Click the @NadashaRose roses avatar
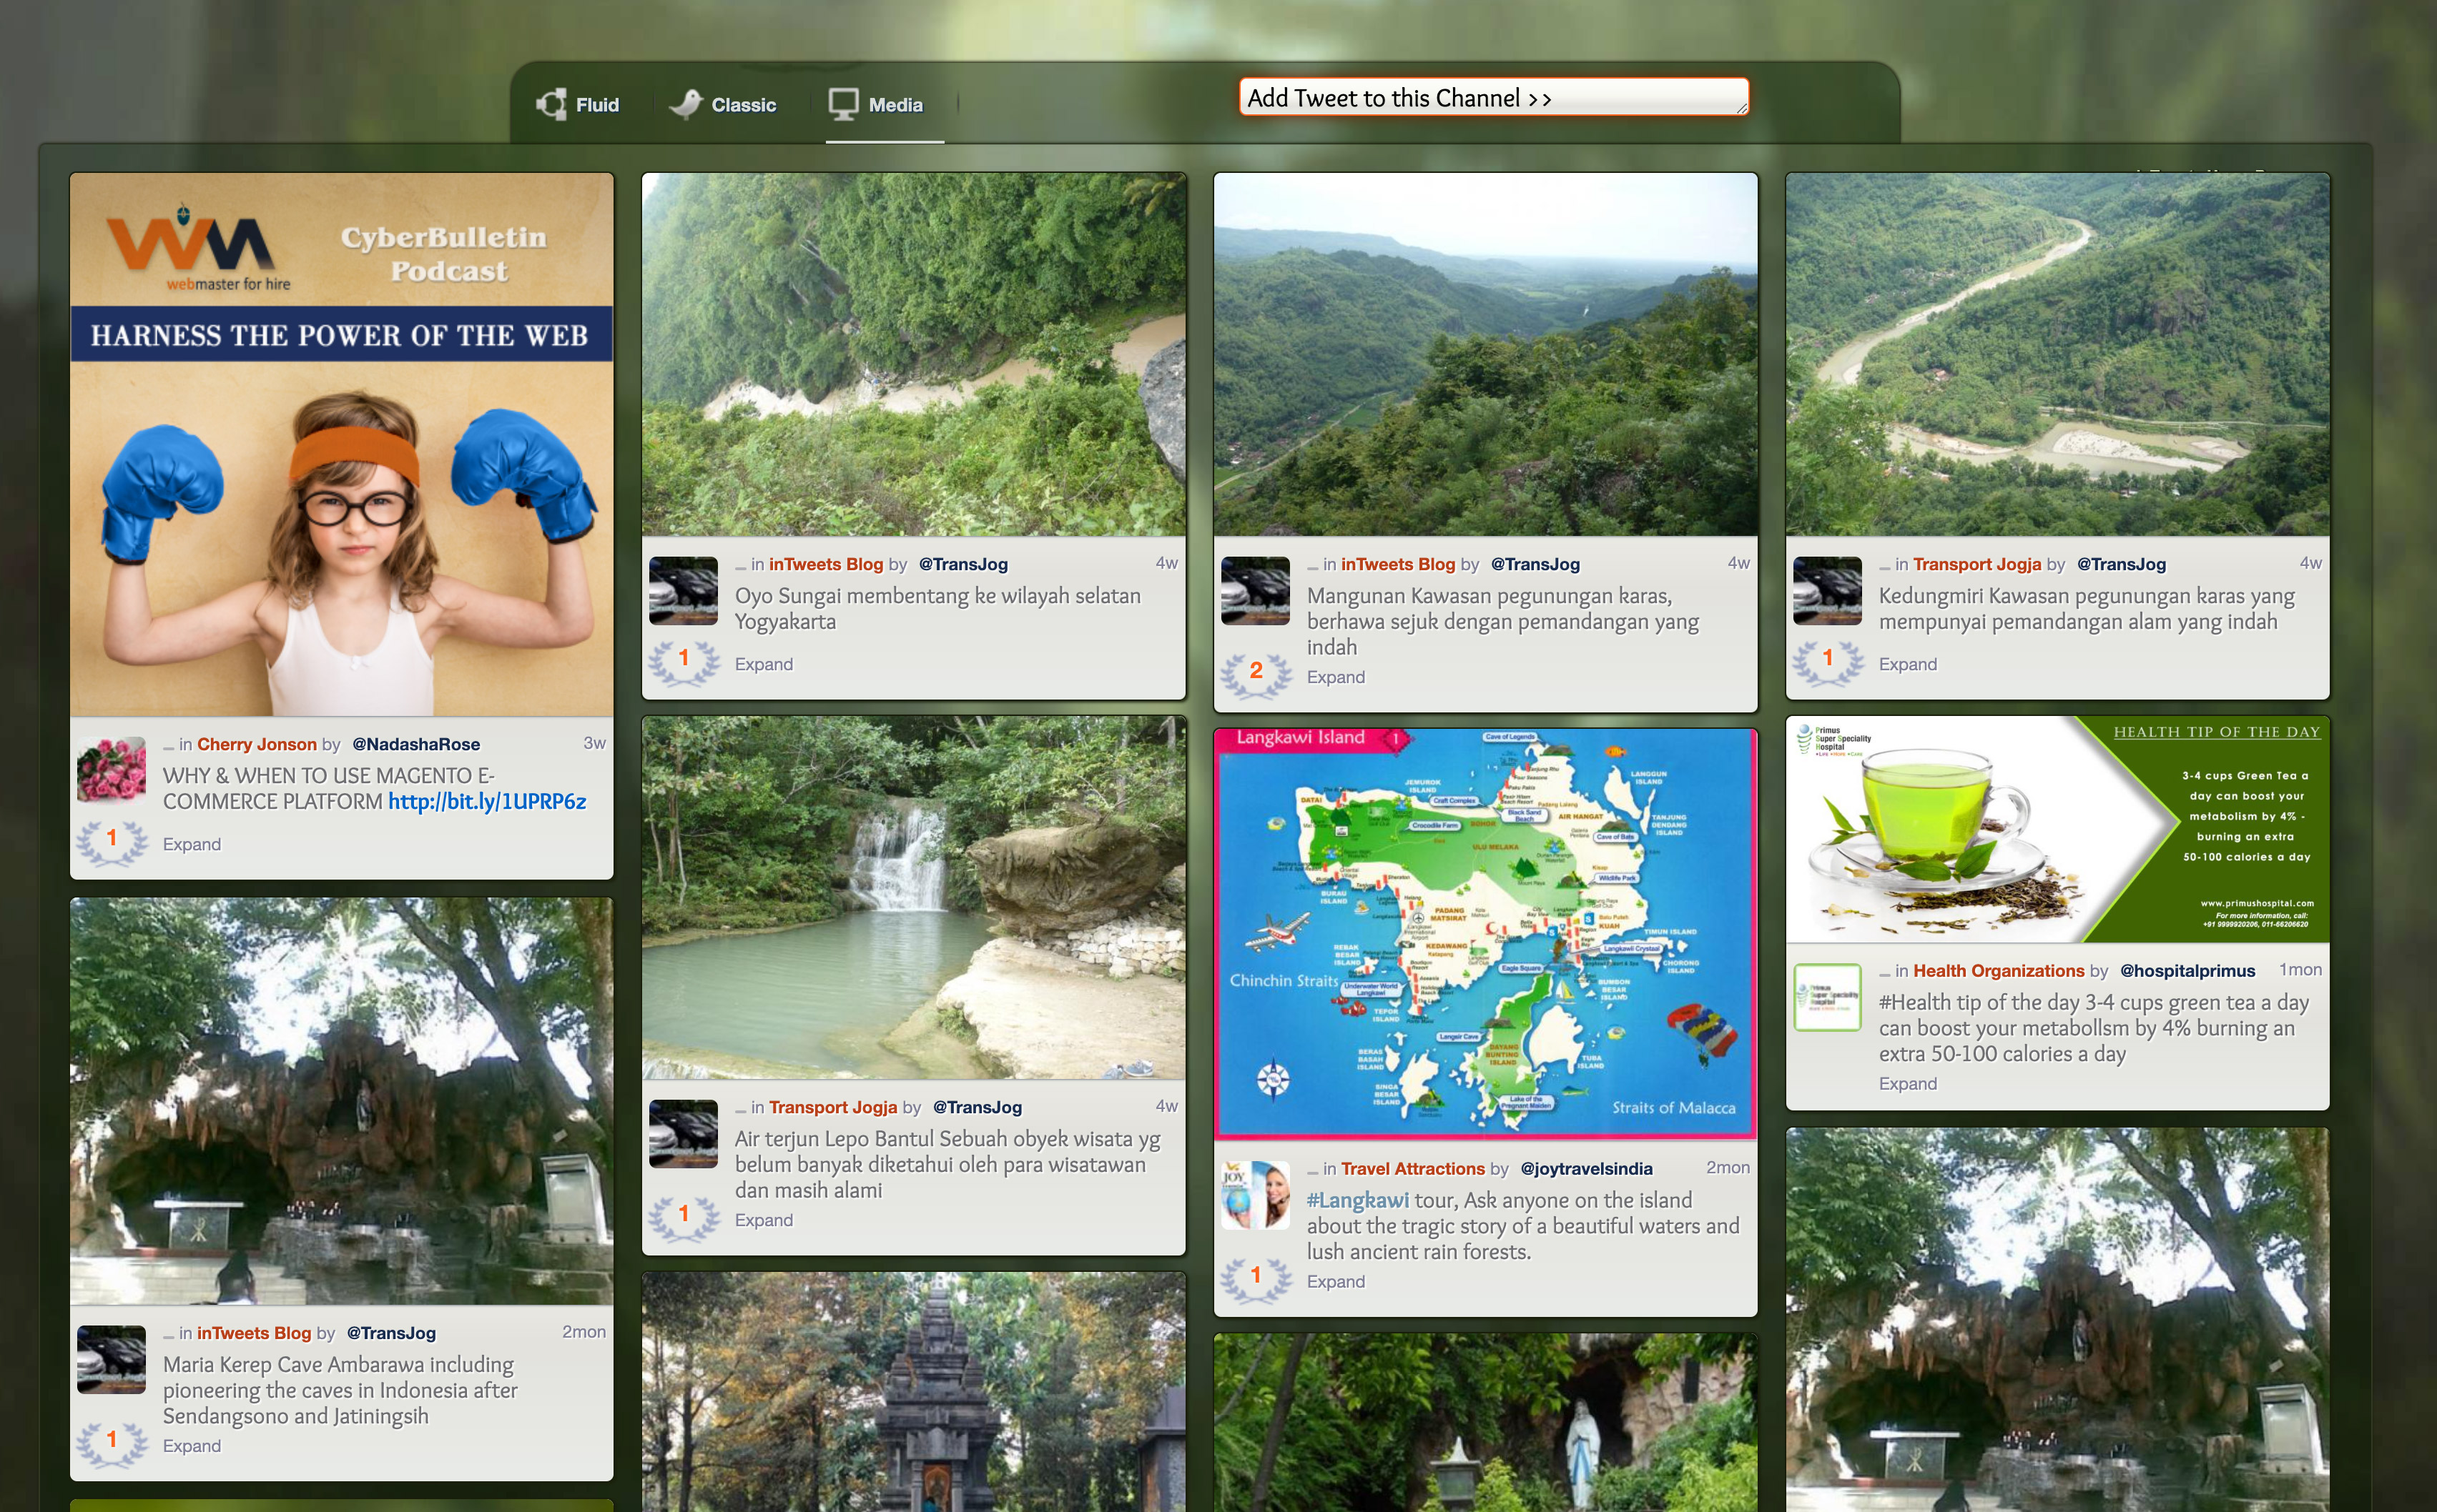 [111, 769]
